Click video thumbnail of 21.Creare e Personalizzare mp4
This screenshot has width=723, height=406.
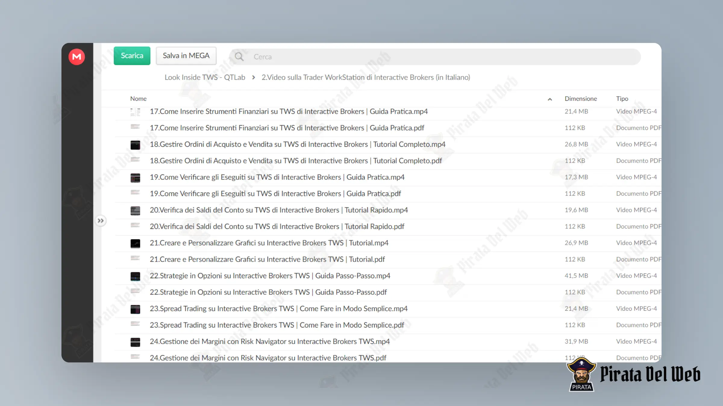[x=135, y=243]
